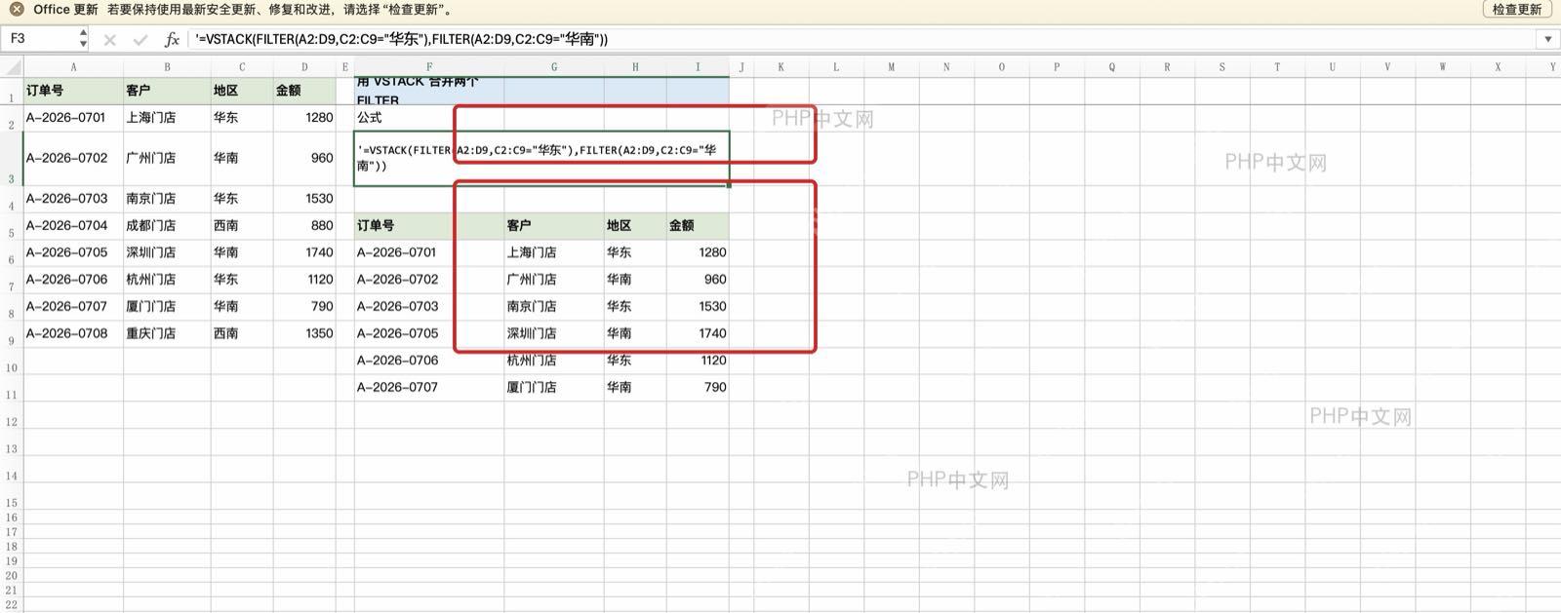The height and width of the screenshot is (613, 1561).
Task: Select column X header
Action: point(1498,67)
